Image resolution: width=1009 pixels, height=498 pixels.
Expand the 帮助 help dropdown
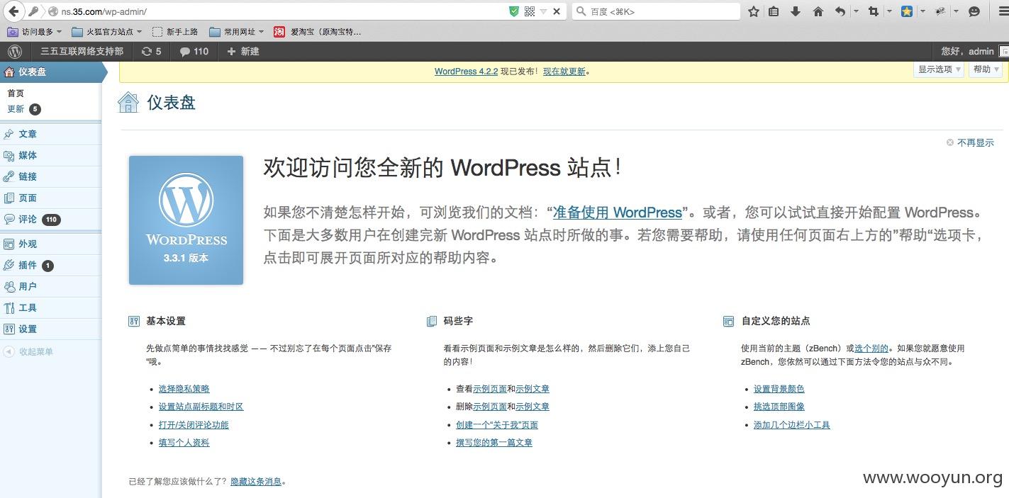pyautogui.click(x=986, y=69)
